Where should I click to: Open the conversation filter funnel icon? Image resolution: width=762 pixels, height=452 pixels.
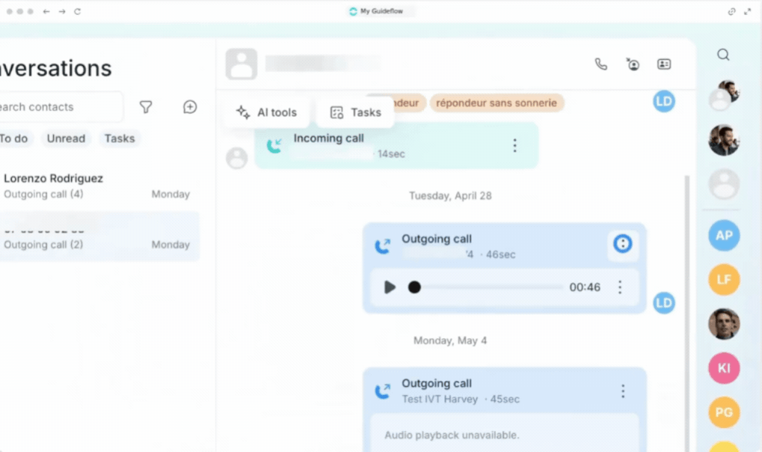[x=146, y=107]
